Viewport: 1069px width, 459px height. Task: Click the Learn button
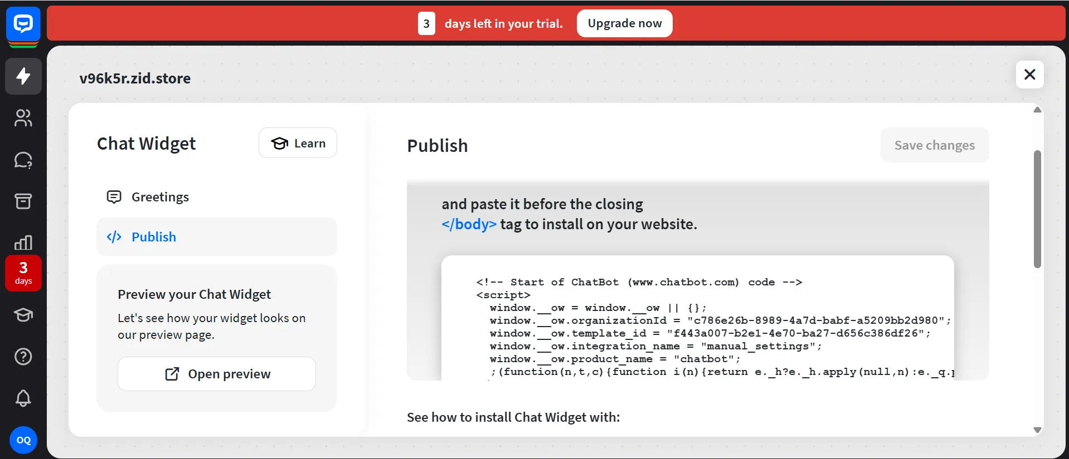(298, 143)
